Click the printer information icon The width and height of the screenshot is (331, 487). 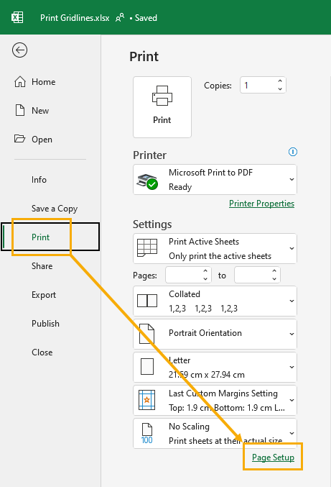click(293, 152)
